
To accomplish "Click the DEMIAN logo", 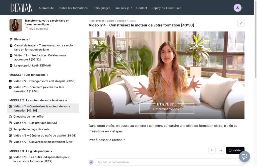I will pos(22,8).
